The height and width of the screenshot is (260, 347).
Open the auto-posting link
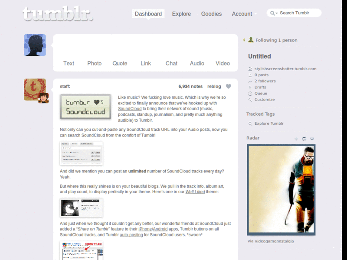[131, 235]
